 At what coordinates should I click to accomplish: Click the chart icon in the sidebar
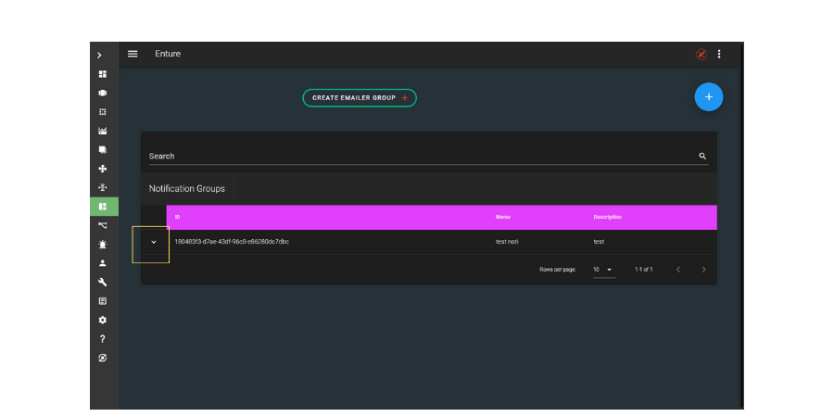click(103, 131)
